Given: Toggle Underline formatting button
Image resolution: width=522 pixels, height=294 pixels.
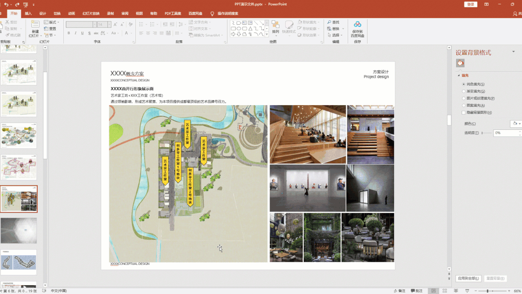Looking at the screenshot, I should [x=82, y=33].
